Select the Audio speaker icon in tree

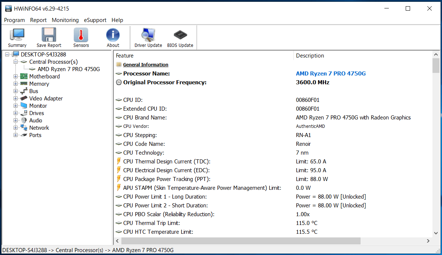pos(24,120)
